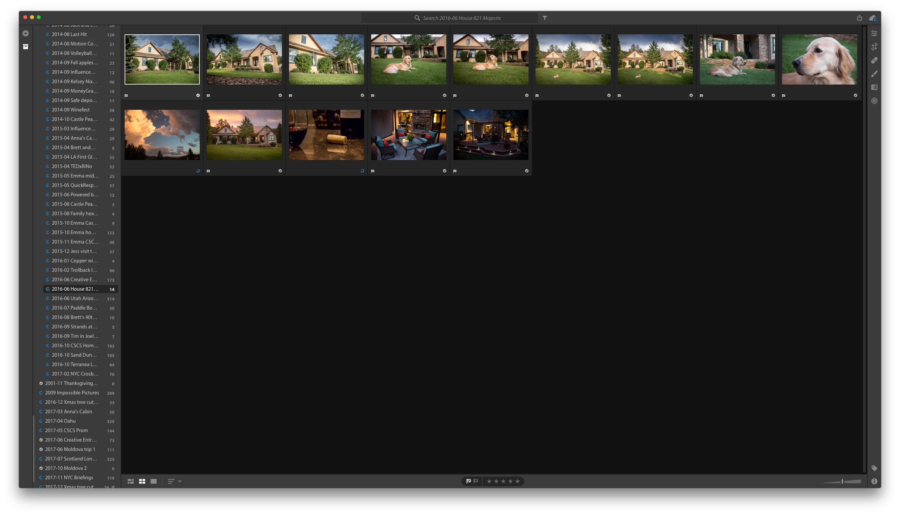The image size is (900, 515).
Task: Select the Linear Gradient tool
Action: pos(874,87)
